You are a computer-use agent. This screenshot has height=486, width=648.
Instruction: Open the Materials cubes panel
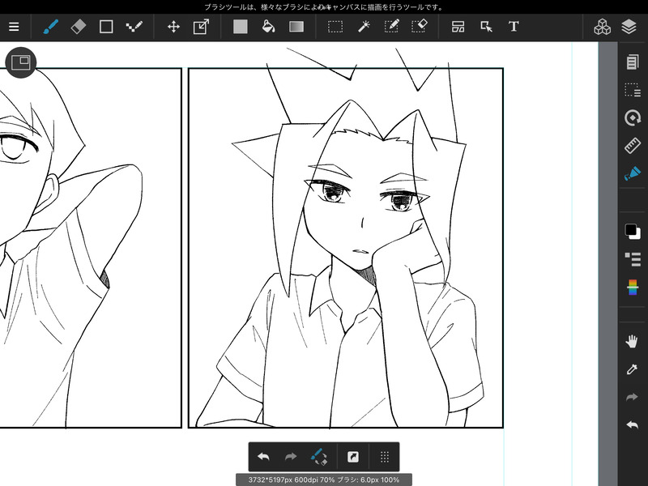pyautogui.click(x=602, y=27)
